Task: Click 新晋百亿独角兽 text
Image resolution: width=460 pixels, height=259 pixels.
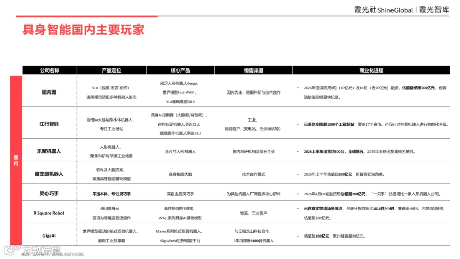Action: [370, 174]
